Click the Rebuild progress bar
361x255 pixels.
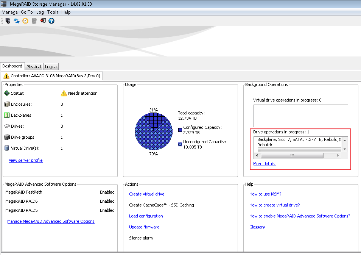(x=299, y=150)
